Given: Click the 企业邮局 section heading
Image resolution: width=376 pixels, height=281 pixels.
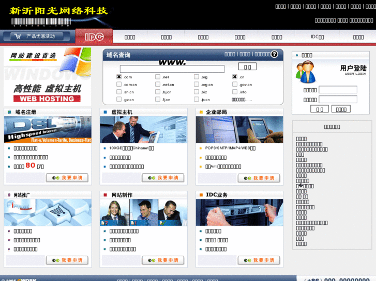Looking at the screenshot, I should click(x=216, y=112).
